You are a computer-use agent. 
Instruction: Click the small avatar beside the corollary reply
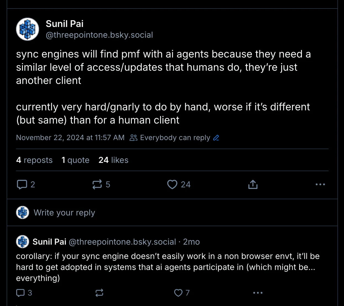coord(23,242)
